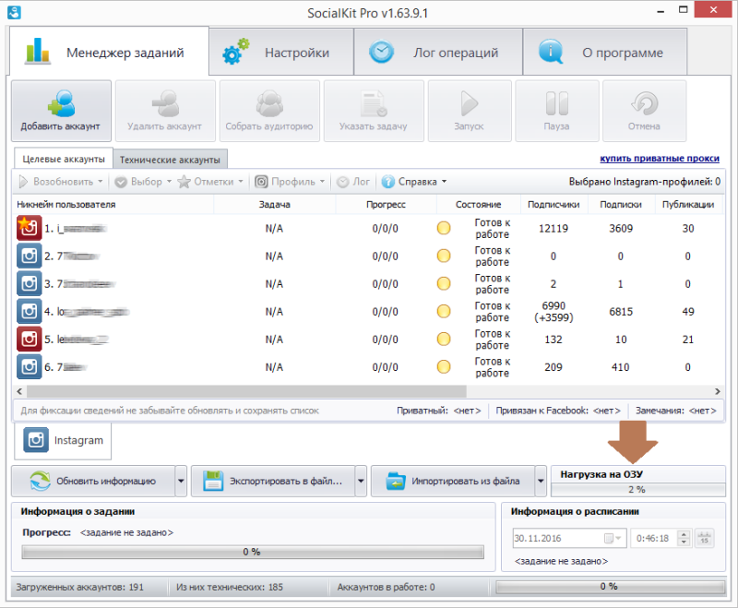Open the Настройки tab
Image resolution: width=738 pixels, height=608 pixels.
(281, 52)
